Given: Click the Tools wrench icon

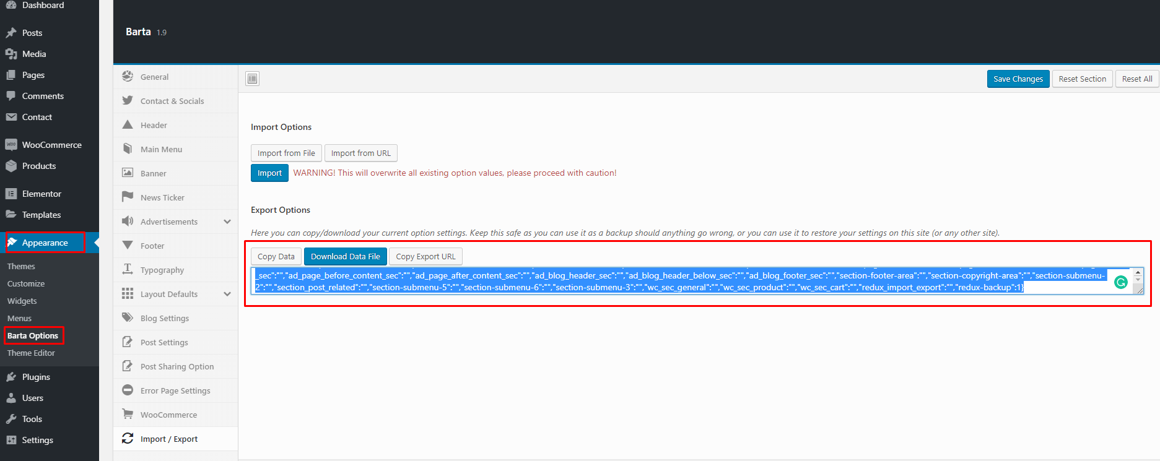Looking at the screenshot, I should [x=11, y=419].
